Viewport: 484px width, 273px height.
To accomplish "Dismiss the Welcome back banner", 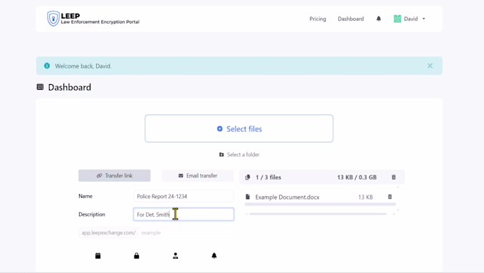I will [430, 66].
